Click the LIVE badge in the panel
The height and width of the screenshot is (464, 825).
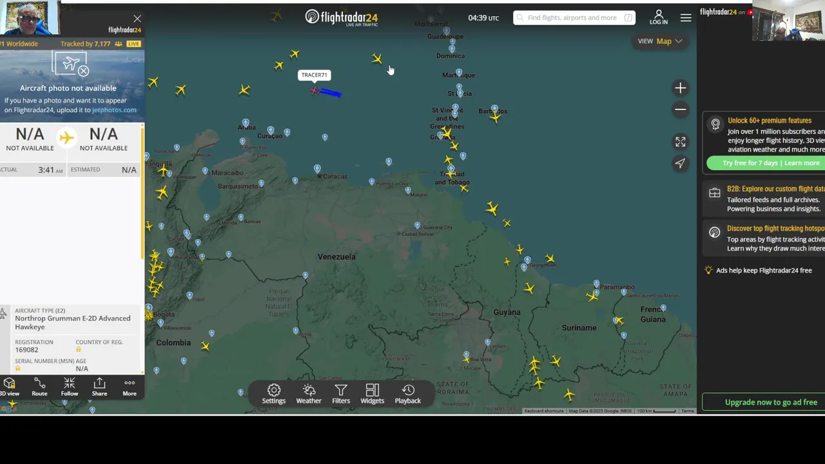pyautogui.click(x=133, y=44)
